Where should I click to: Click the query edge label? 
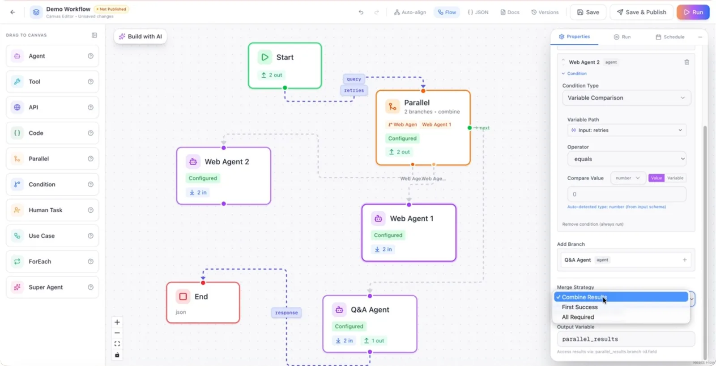coord(354,79)
